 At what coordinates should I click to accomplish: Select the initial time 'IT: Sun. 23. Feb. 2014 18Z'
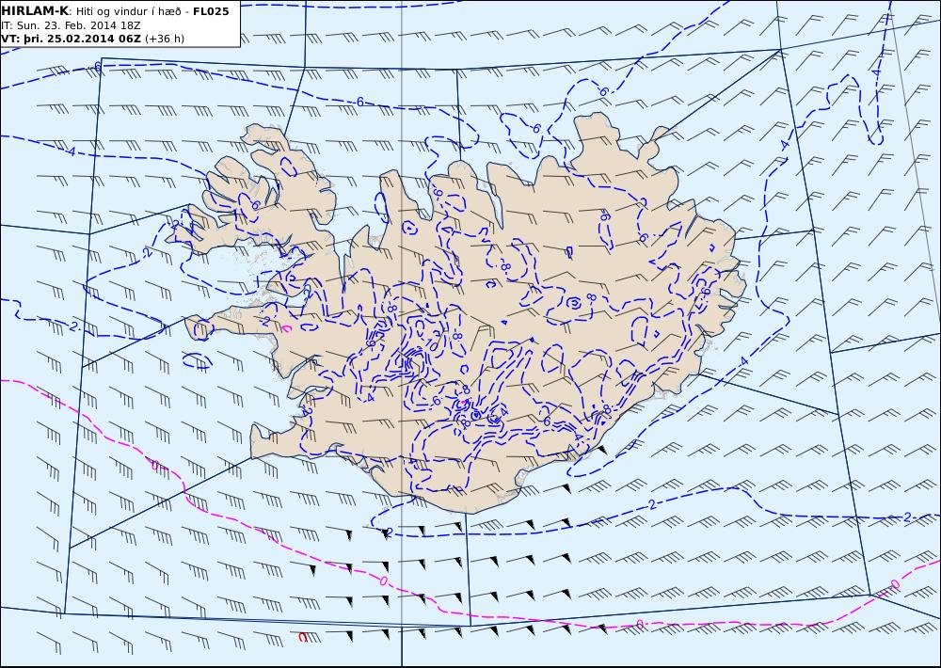(72, 25)
